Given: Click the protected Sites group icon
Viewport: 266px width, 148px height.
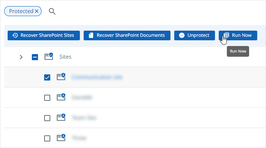Looking at the screenshot, I should tap(49, 56).
